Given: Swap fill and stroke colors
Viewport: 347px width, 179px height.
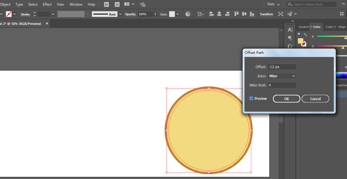Looking at the screenshot, I should [x=305, y=35].
